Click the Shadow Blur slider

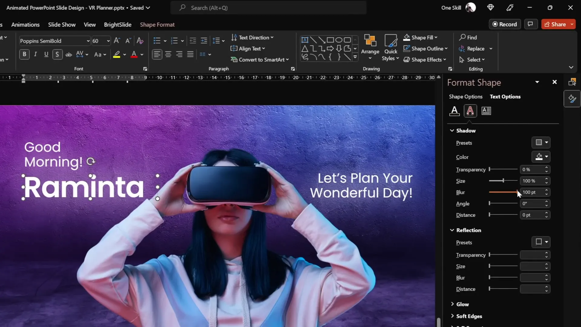point(503,192)
